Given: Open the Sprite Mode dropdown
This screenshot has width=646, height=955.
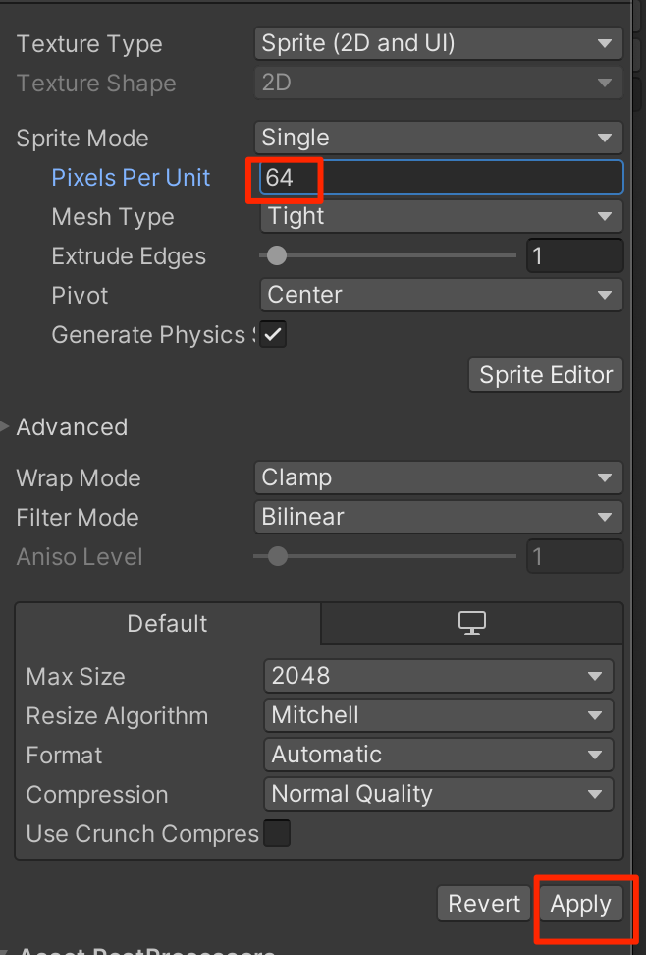Looking at the screenshot, I should point(438,138).
